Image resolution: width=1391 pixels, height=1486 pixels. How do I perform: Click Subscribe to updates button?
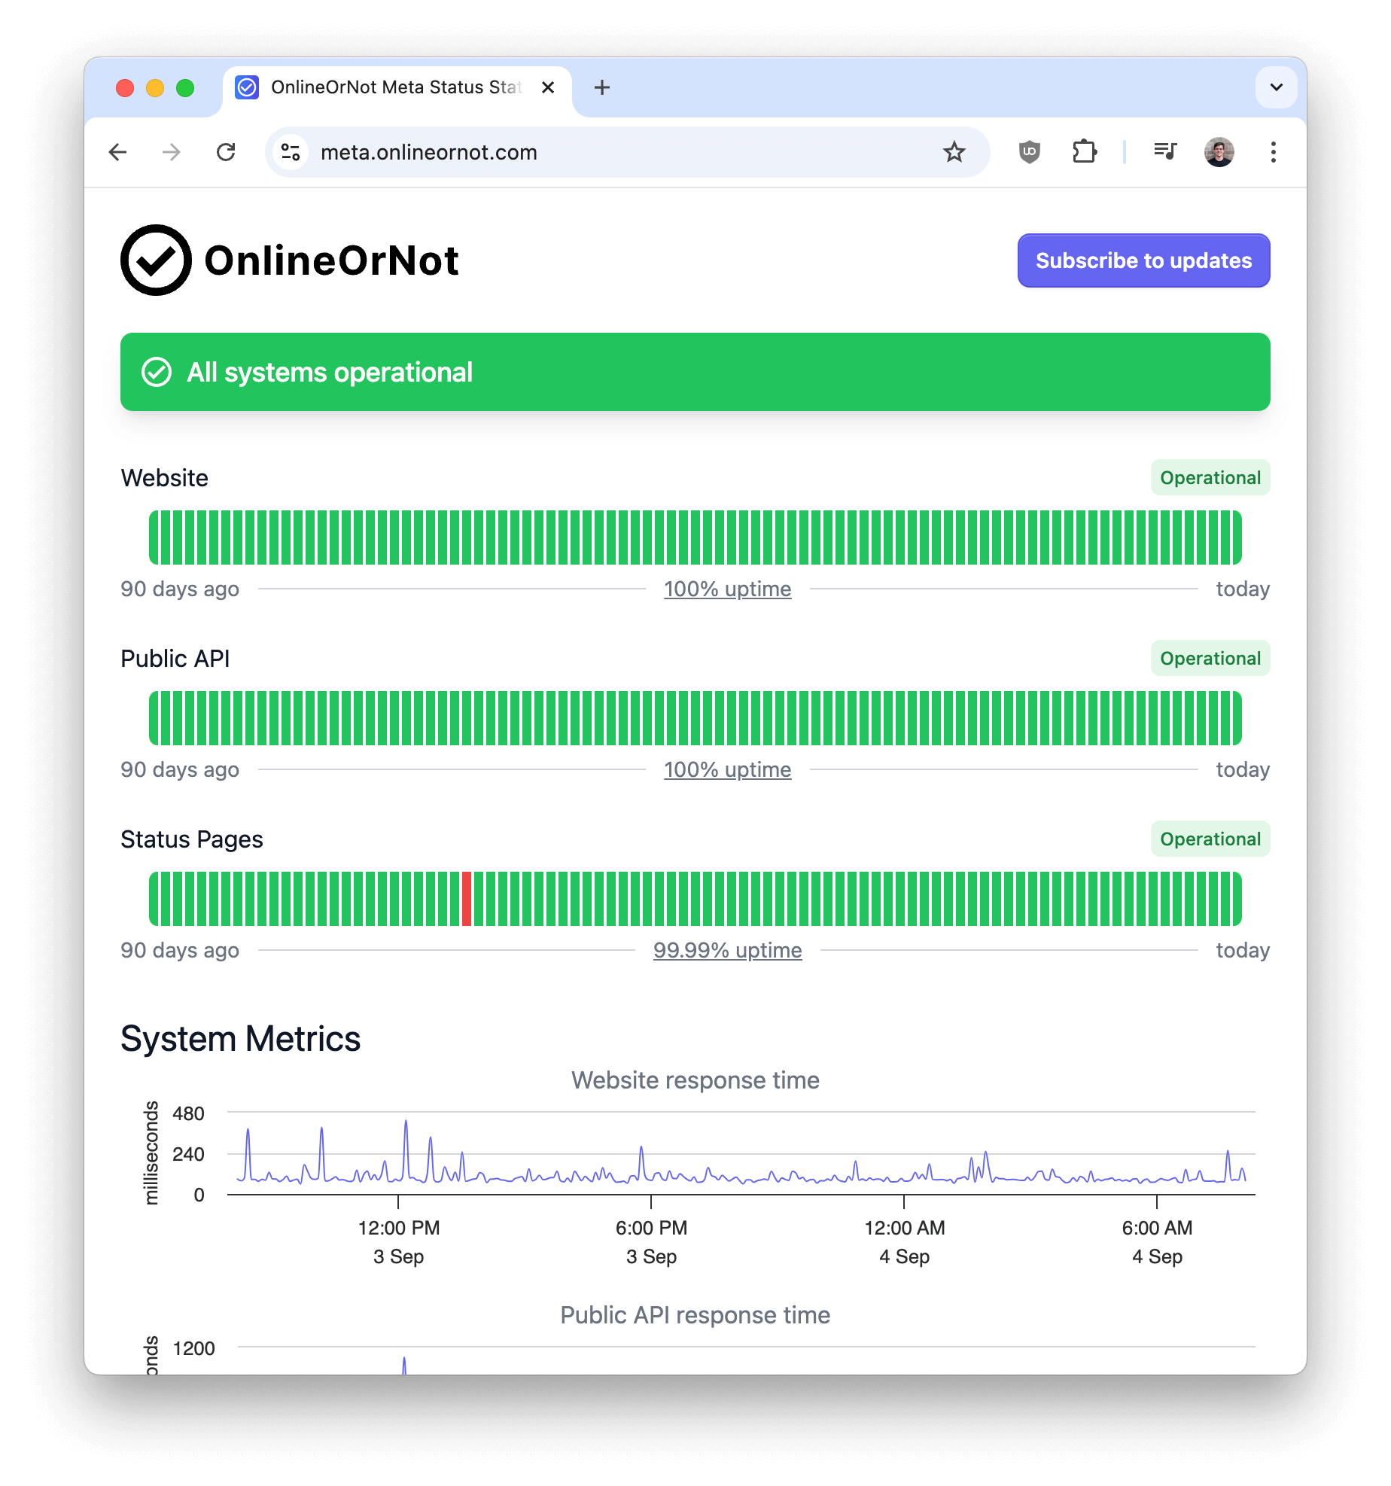coord(1143,260)
